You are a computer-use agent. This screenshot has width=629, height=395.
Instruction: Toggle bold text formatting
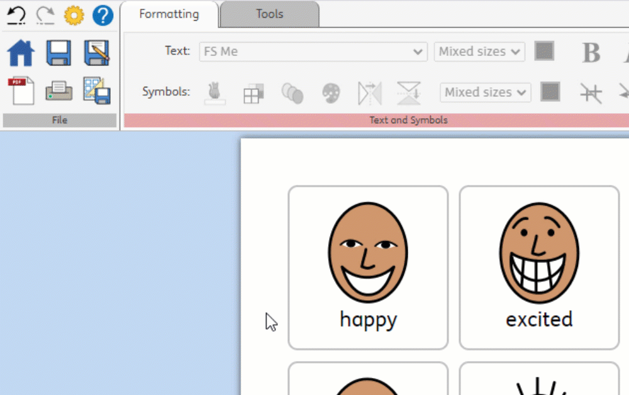[x=591, y=53]
